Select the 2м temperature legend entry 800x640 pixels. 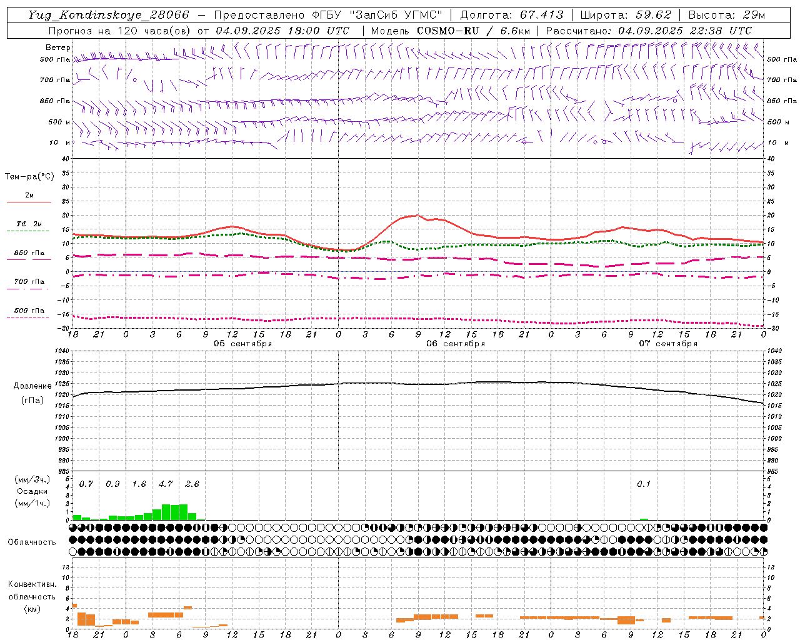[29, 196]
